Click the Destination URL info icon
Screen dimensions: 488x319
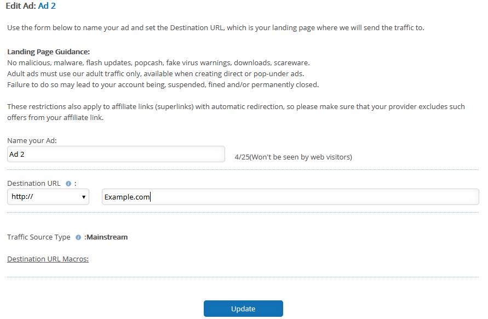pos(68,184)
